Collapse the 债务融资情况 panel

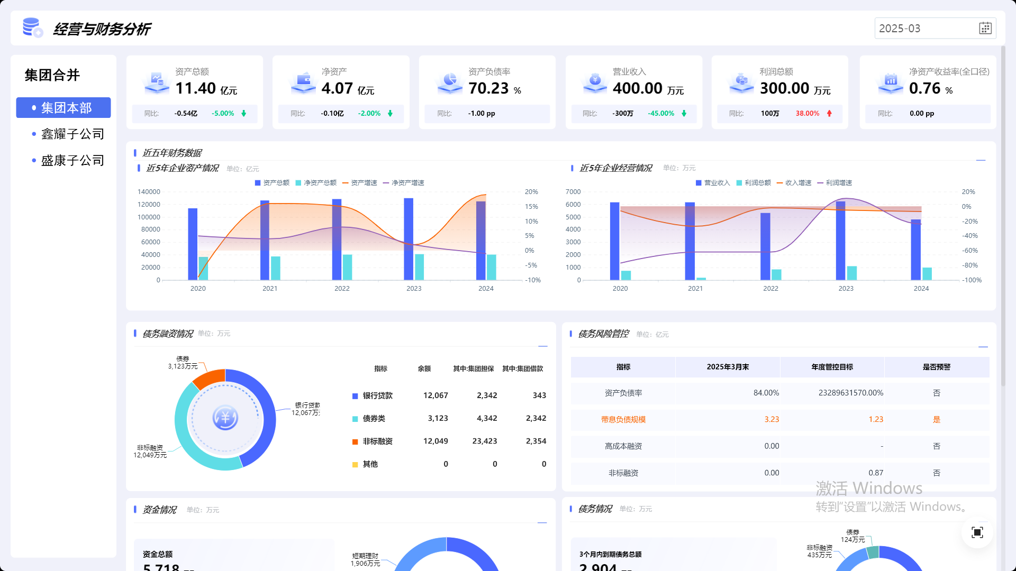[542, 346]
